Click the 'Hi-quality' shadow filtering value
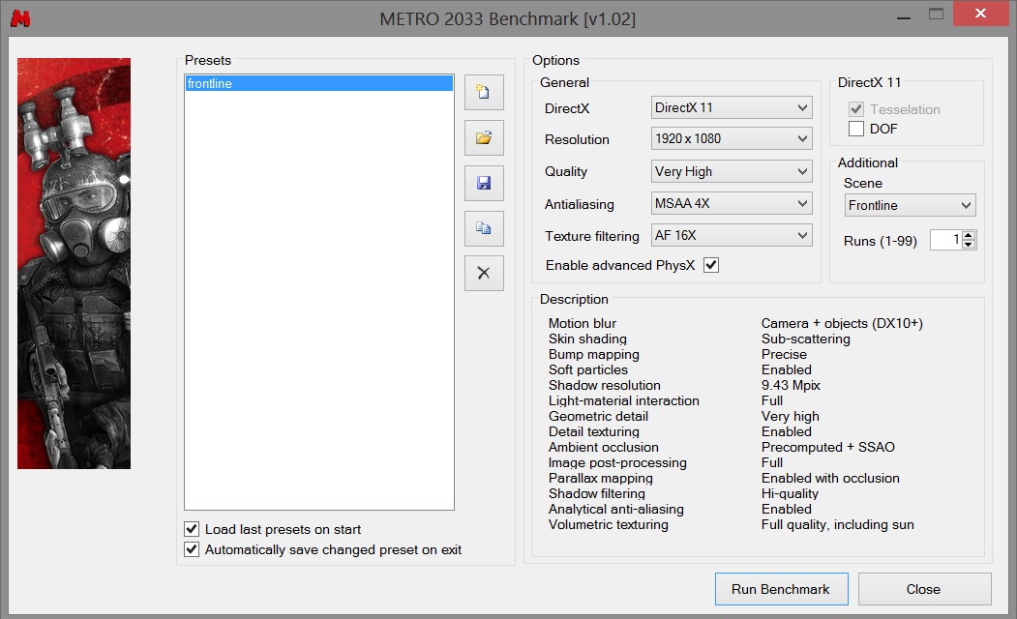The height and width of the screenshot is (619, 1017). click(x=790, y=493)
